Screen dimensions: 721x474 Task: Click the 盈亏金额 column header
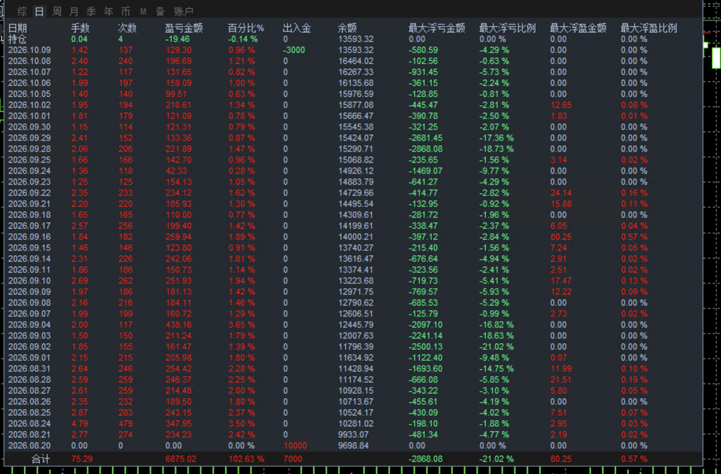(x=184, y=28)
